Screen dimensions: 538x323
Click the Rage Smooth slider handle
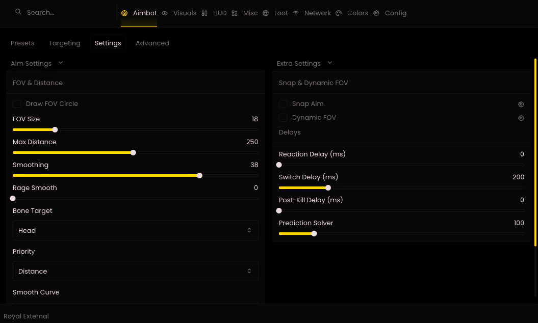13,199
